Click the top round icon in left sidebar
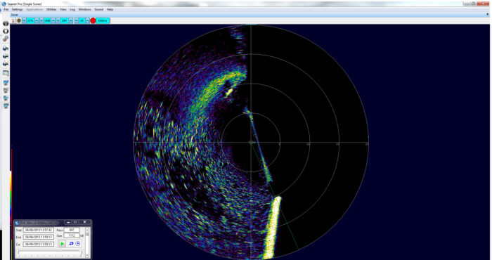492x260 pixels. [x=6, y=23]
